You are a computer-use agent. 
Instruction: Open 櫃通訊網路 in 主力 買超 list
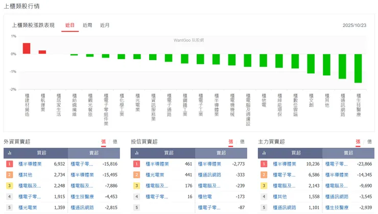(x=285, y=207)
